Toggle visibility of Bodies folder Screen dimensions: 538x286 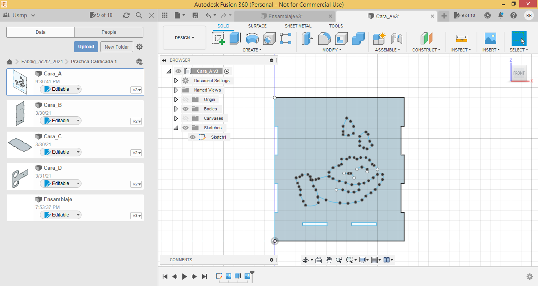(186, 109)
